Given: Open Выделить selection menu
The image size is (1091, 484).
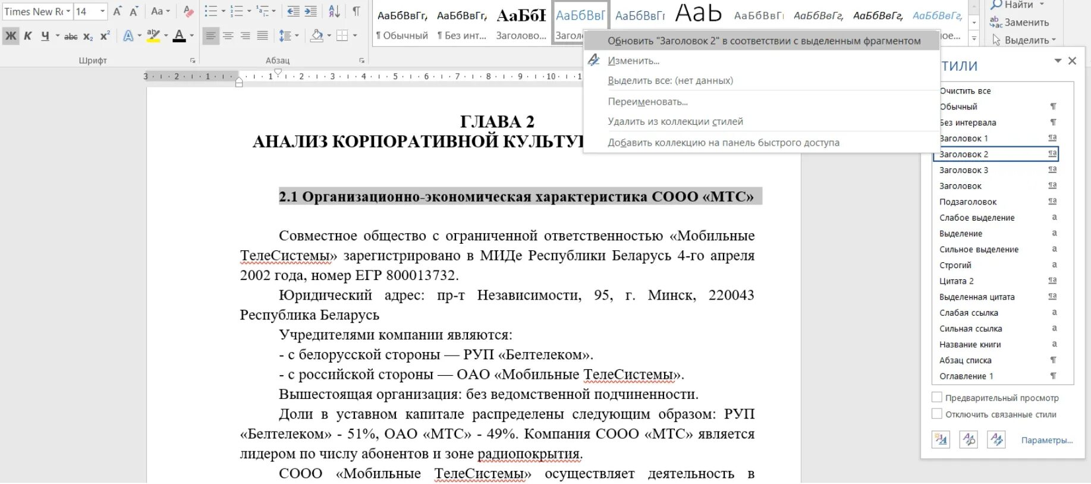Looking at the screenshot, I should [1024, 40].
